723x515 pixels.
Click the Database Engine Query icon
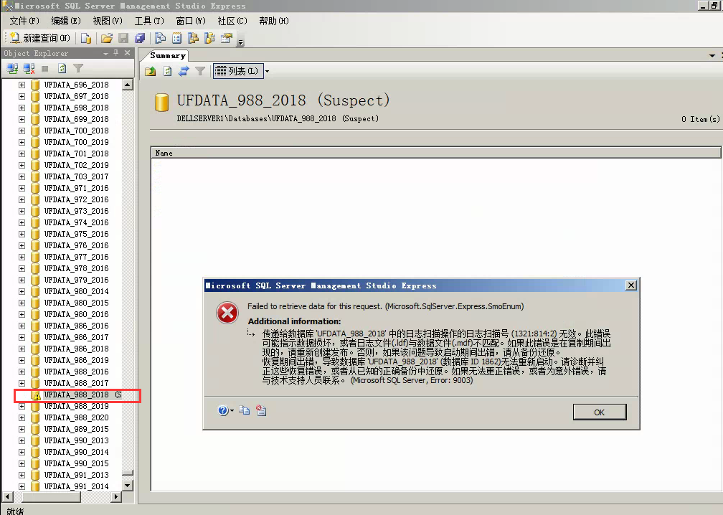(86, 38)
